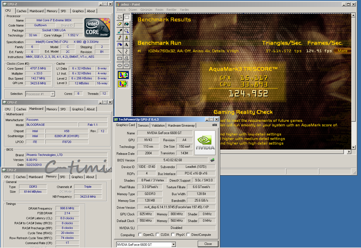The width and height of the screenshot is (361, 248).
Task: Toggle the CUDA checkbox in GPU-Z
Action: click(157, 235)
